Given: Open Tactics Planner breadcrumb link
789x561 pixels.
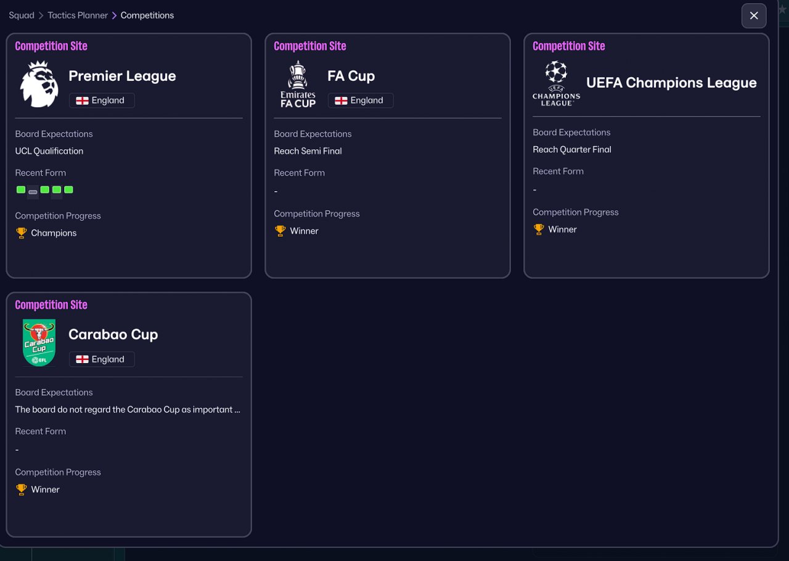Looking at the screenshot, I should click(78, 15).
